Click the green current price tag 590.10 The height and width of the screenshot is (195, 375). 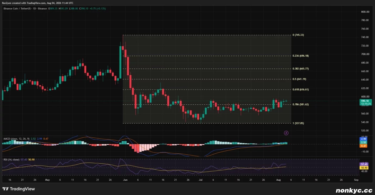tap(366, 101)
